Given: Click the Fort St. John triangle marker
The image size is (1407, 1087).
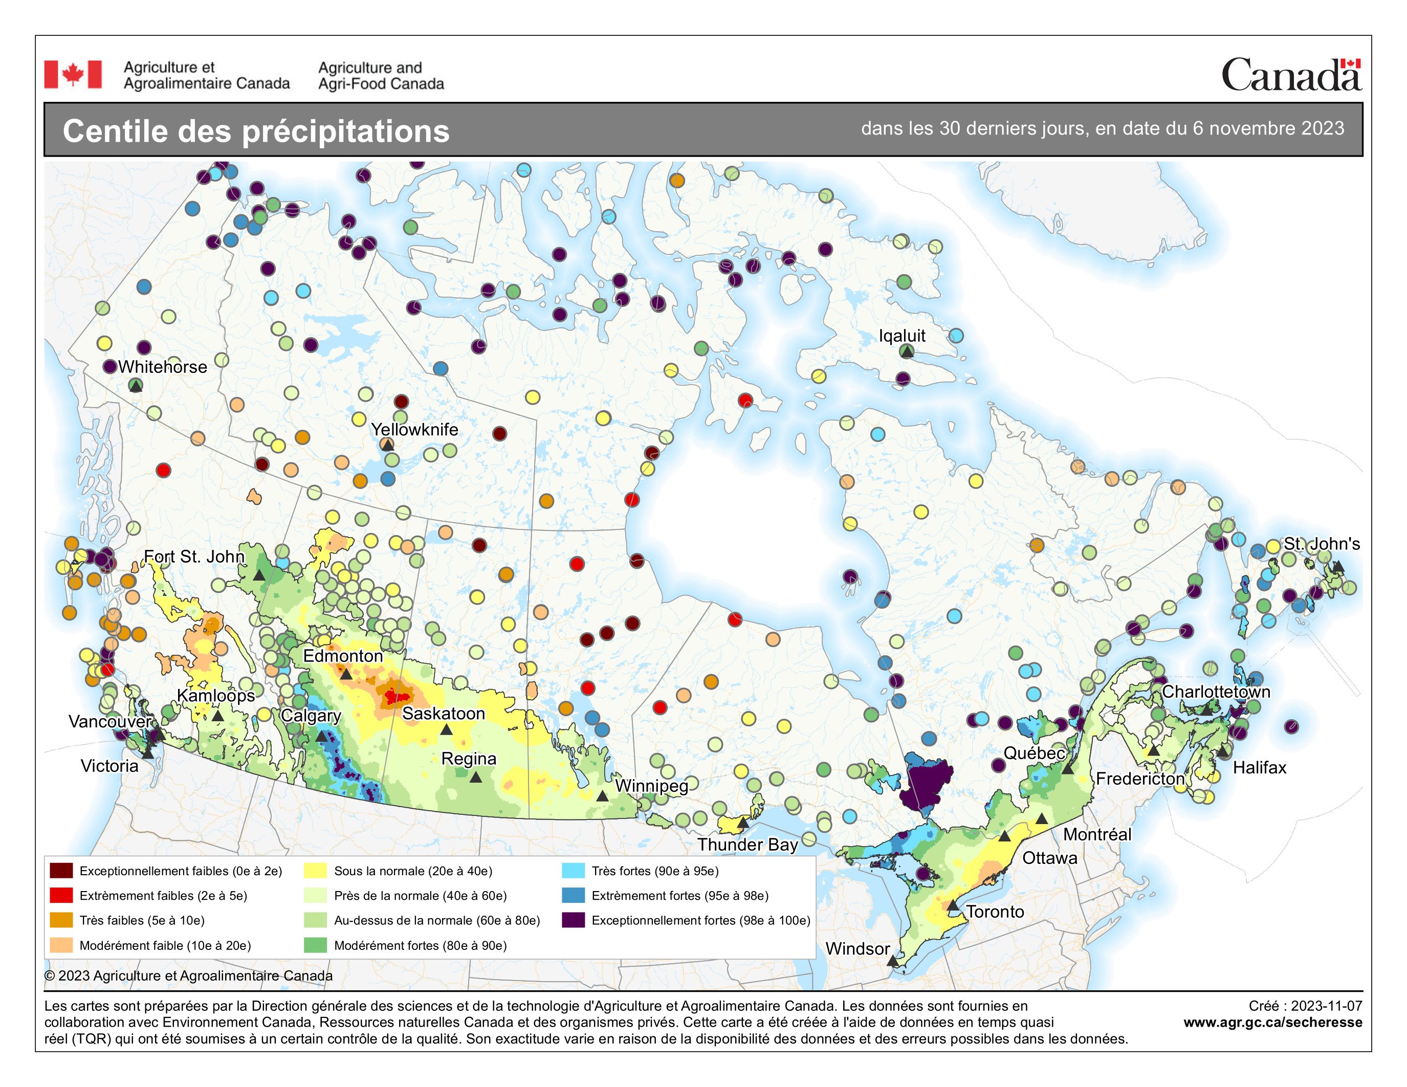Looking at the screenshot, I should pos(258,575).
